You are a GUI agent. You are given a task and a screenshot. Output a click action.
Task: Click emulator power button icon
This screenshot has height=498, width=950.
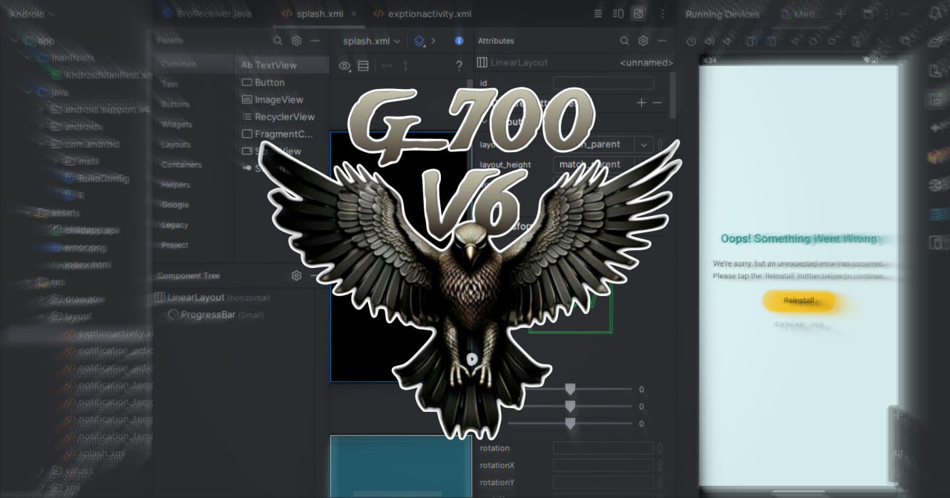coord(691,42)
